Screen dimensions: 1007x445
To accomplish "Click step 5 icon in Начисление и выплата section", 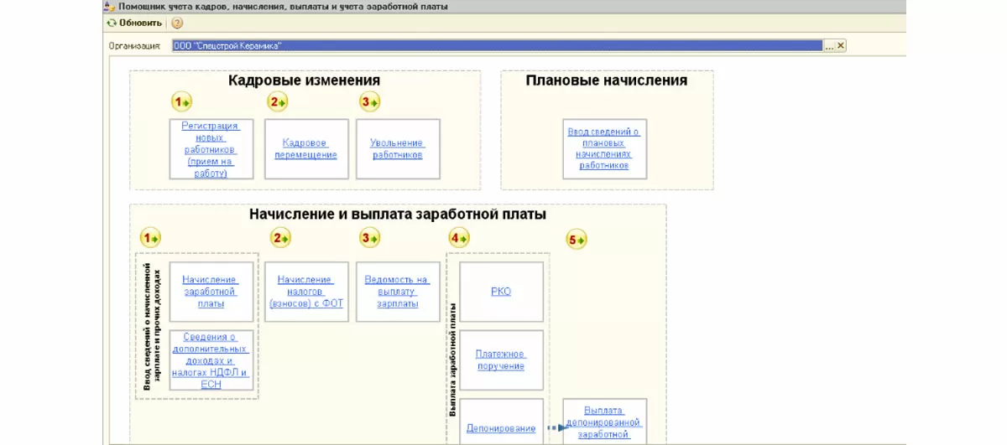I will [577, 241].
